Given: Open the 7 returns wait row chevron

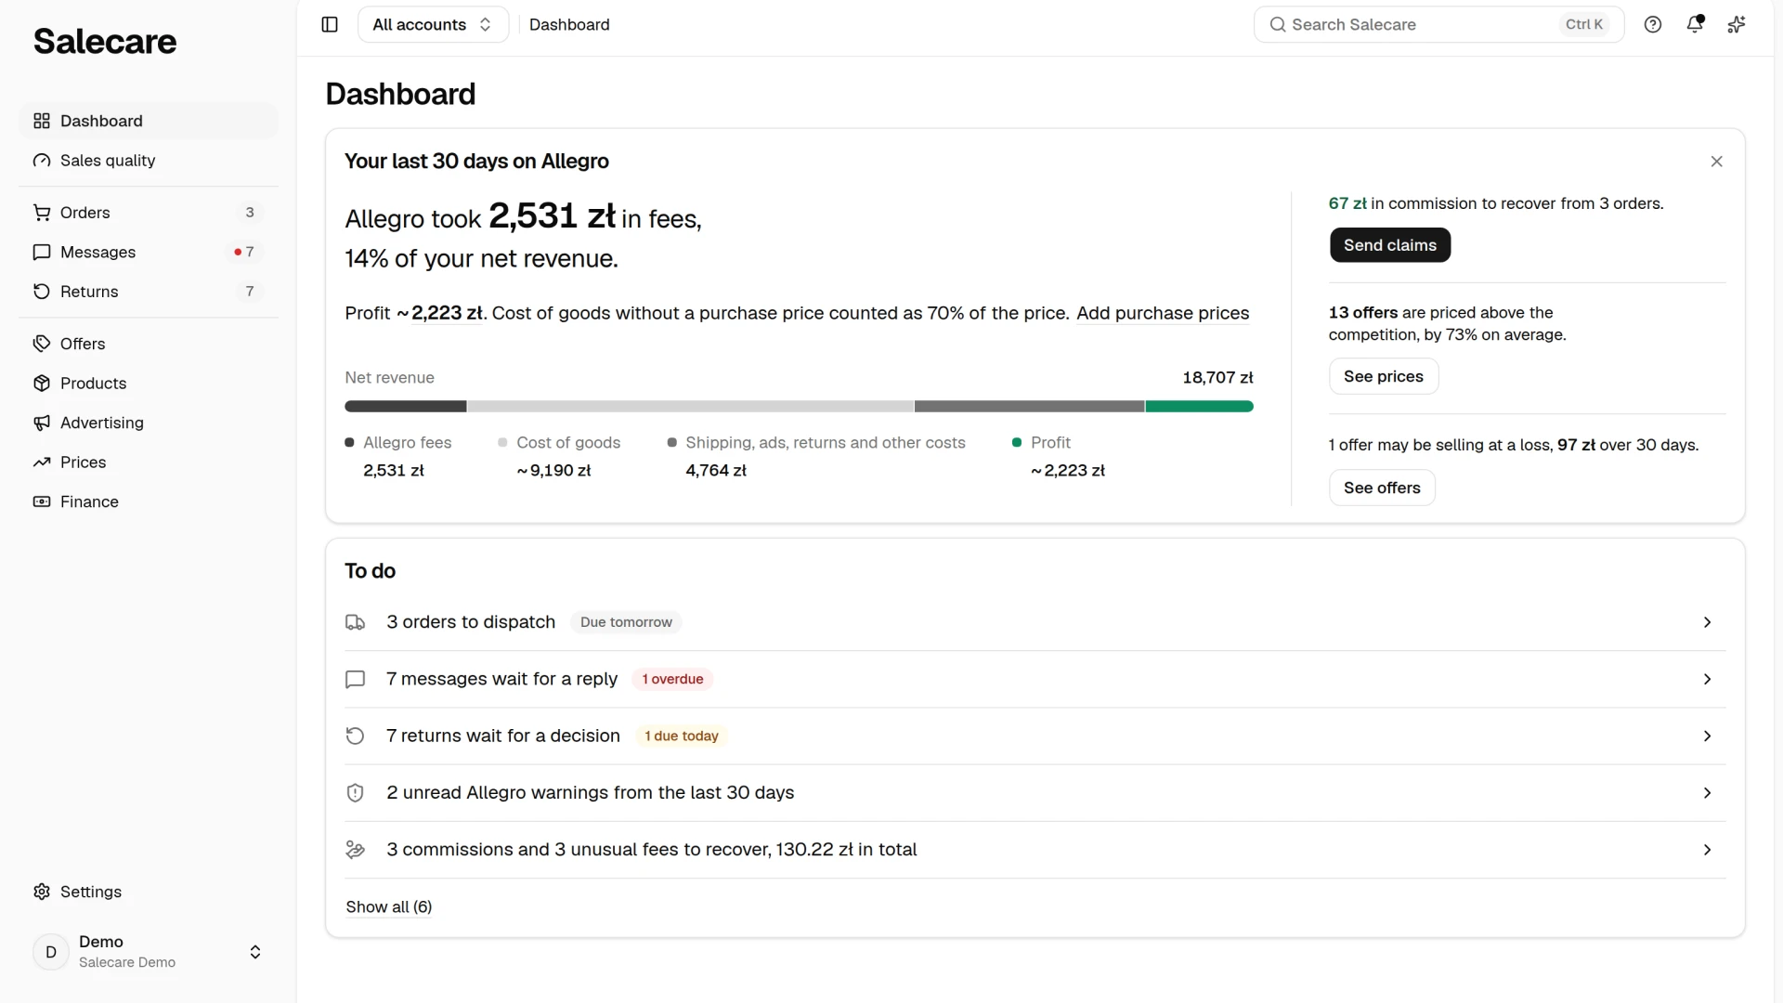Looking at the screenshot, I should (x=1707, y=736).
